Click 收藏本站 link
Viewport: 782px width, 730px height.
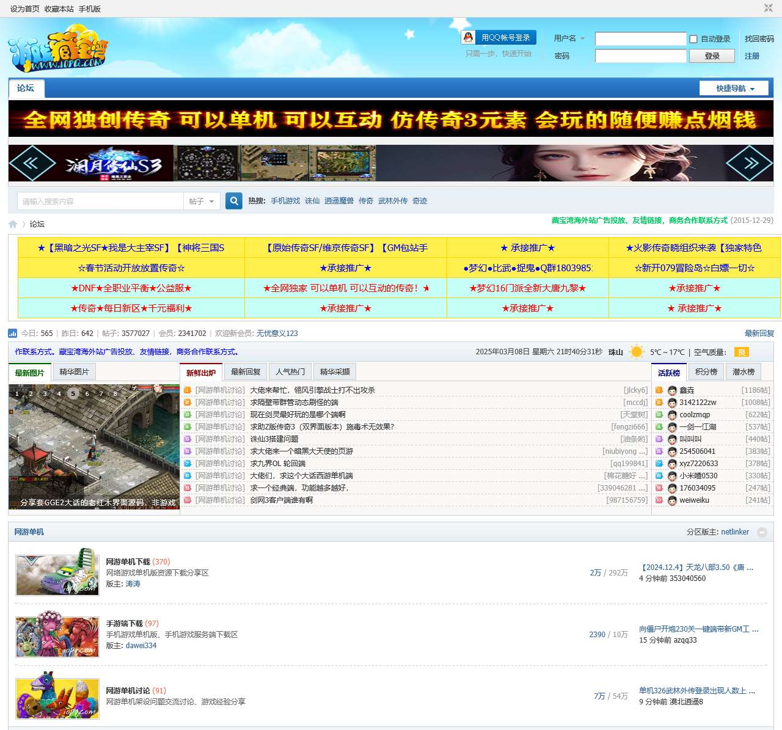(x=59, y=9)
